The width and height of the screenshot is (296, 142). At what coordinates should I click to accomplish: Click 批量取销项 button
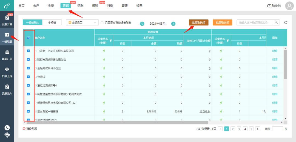(199, 22)
